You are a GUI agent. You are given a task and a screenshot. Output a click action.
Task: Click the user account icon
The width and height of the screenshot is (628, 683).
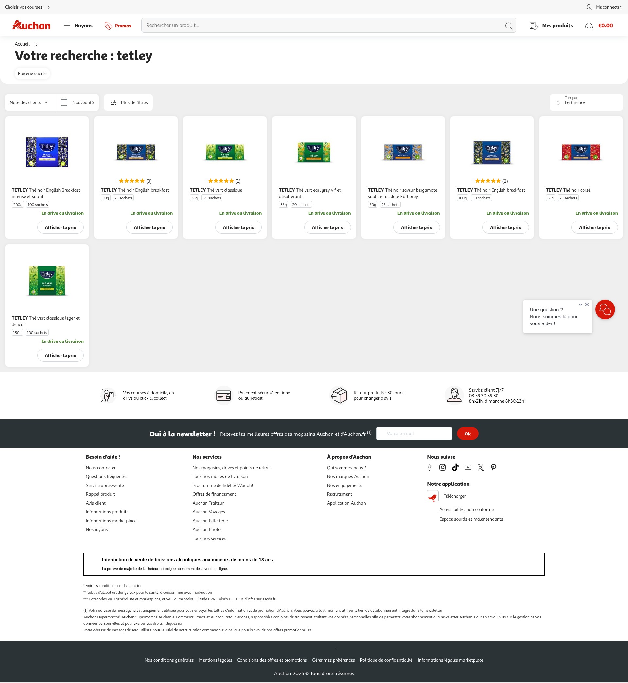point(588,7)
